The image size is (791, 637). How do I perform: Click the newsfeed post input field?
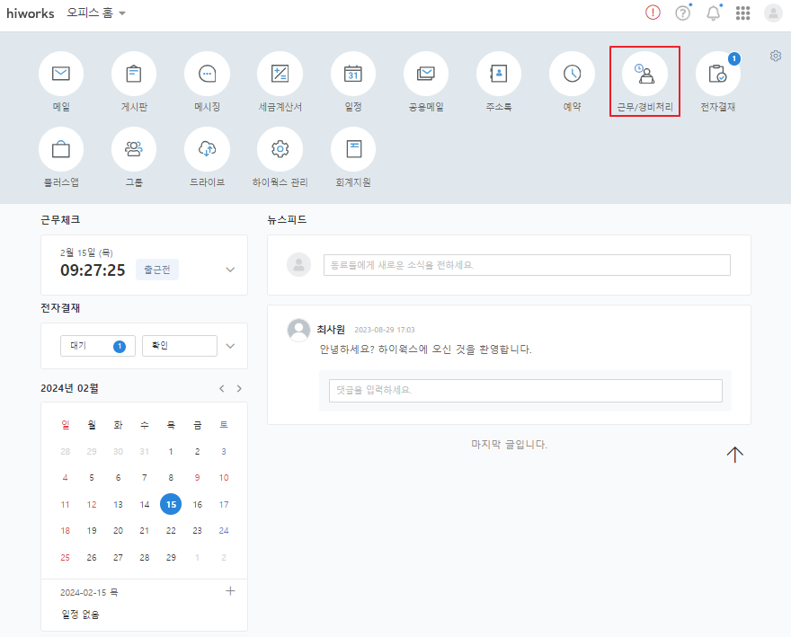(527, 265)
